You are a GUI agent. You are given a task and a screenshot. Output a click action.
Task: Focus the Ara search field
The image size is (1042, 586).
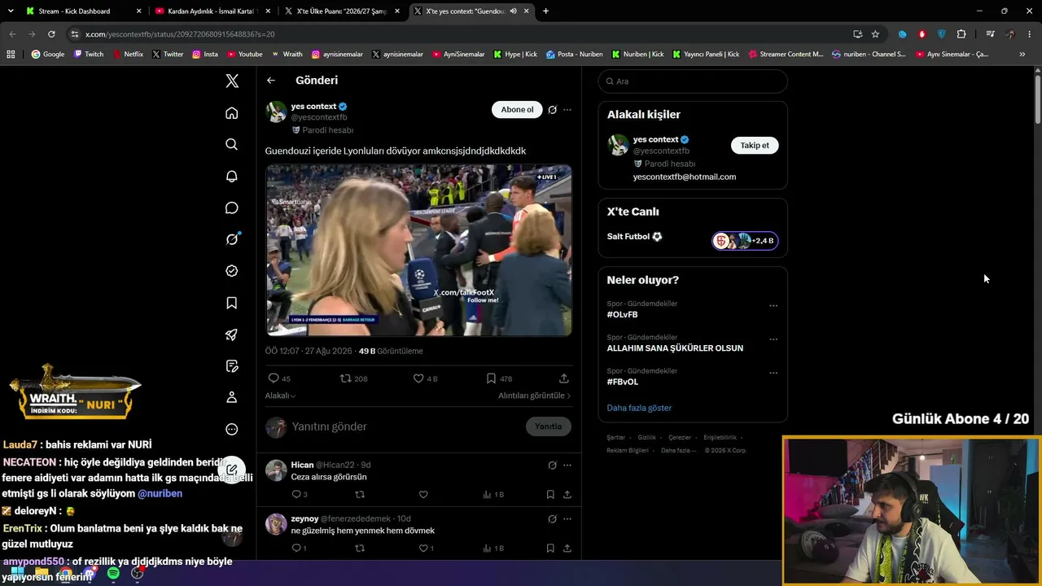pyautogui.click(x=693, y=81)
